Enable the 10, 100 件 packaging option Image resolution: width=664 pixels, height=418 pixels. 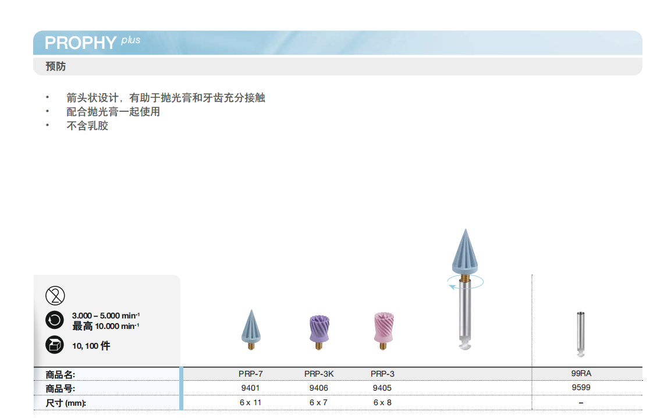point(90,345)
